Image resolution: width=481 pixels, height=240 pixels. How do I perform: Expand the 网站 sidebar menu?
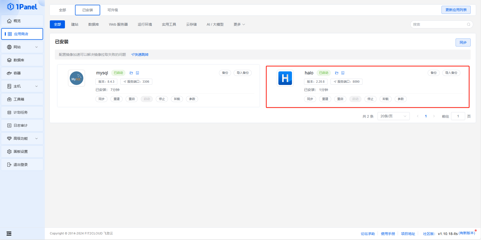coord(22,47)
